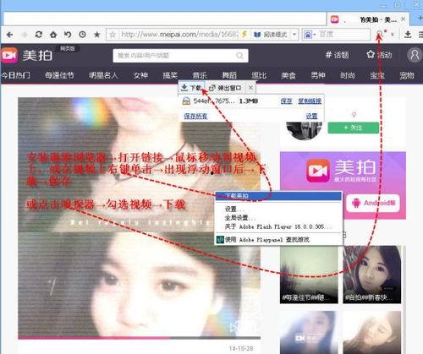Select the 时尚 category
423x354 pixels.
point(348,75)
